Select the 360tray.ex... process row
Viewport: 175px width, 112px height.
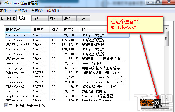coord(67,59)
